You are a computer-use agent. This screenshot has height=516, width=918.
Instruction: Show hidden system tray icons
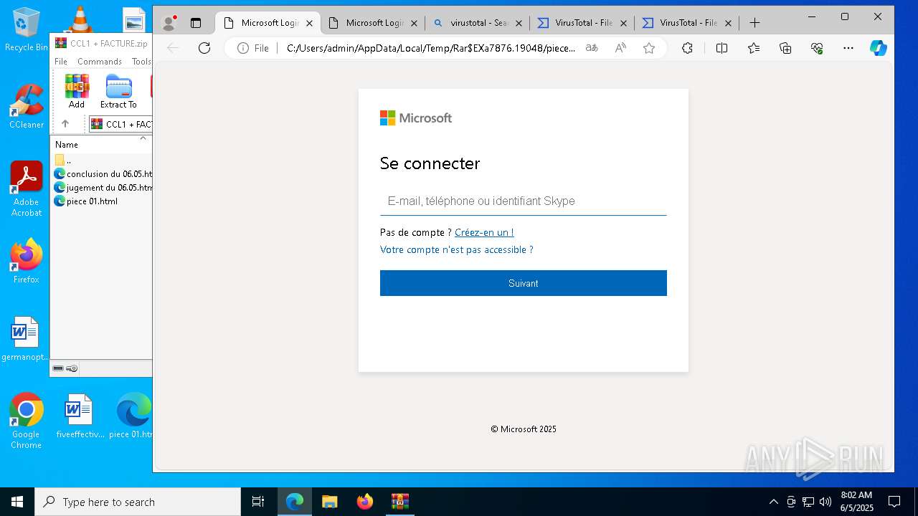773,502
